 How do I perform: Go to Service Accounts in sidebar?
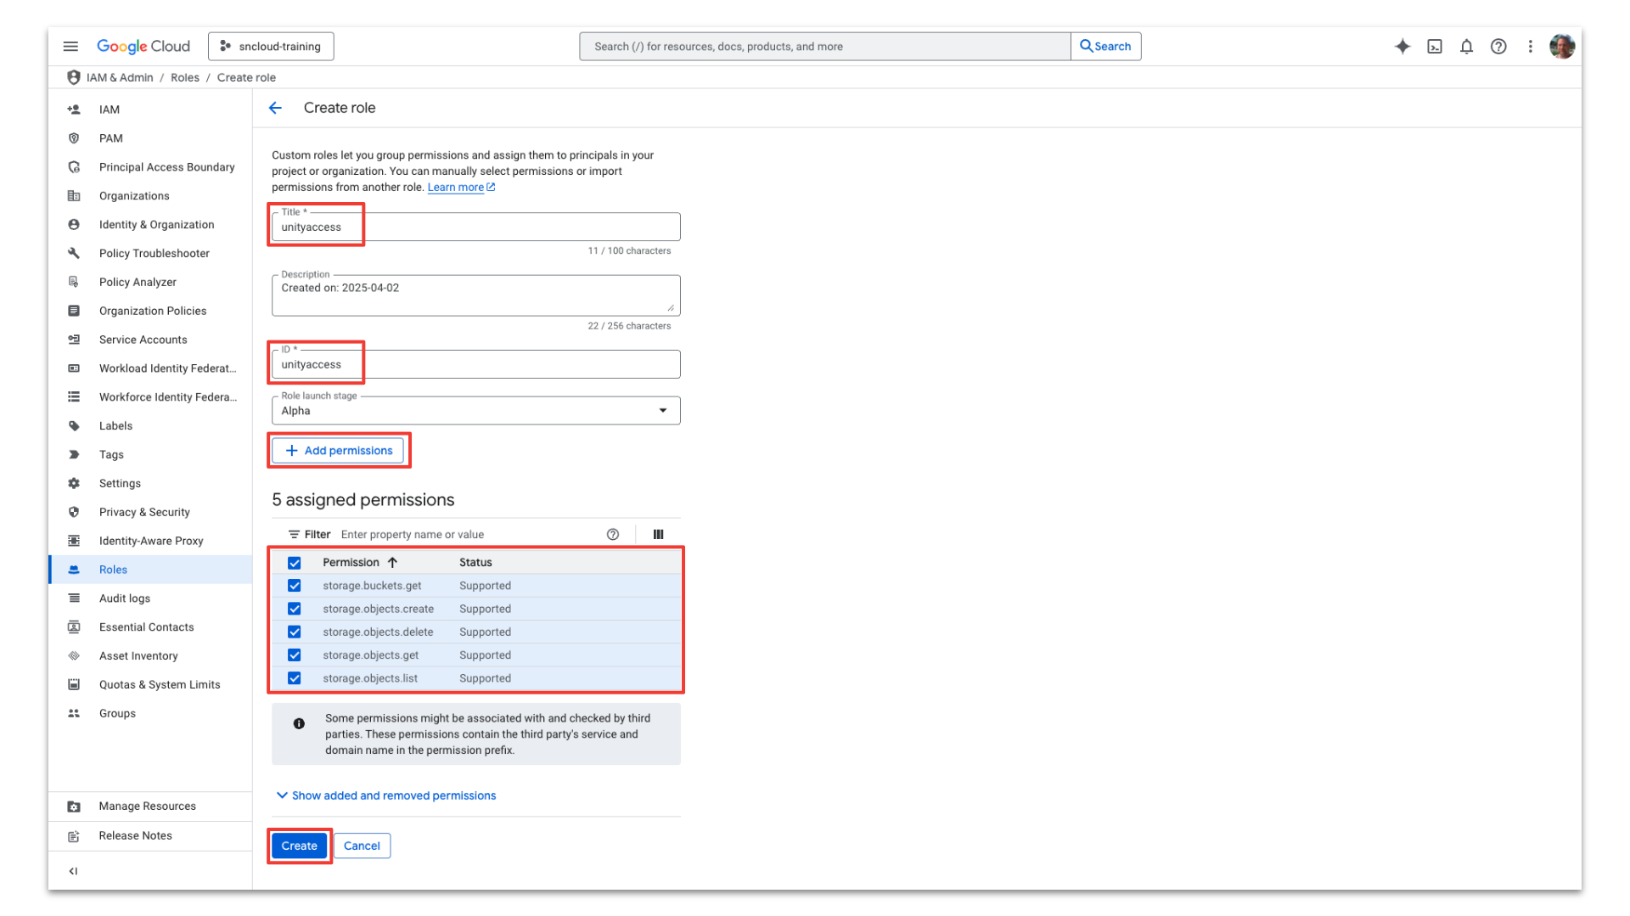143,340
